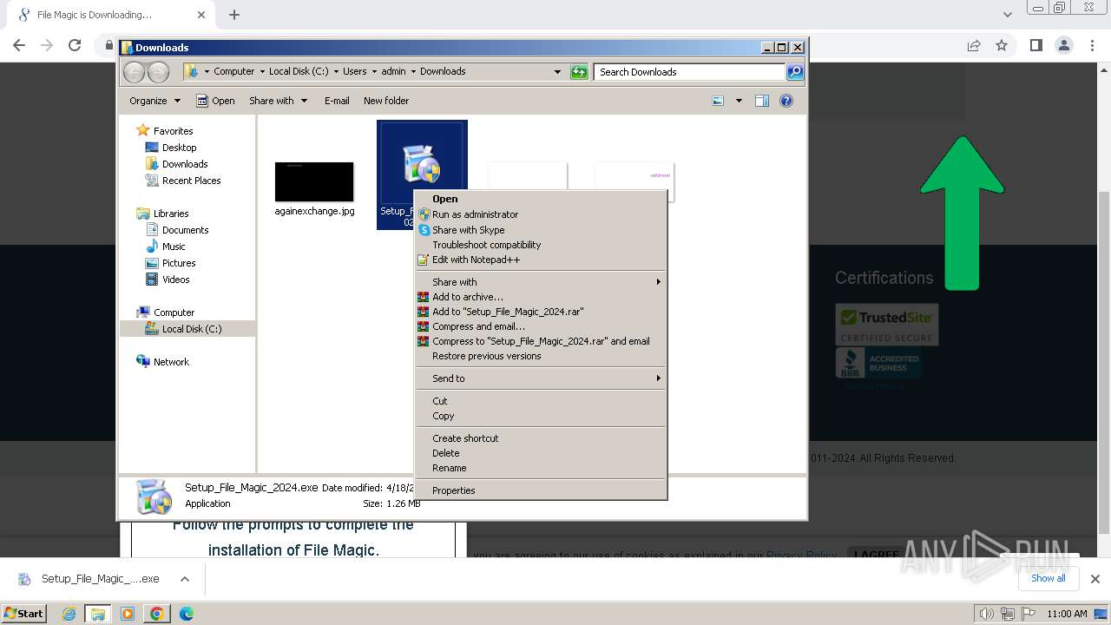Open the Share with toolbar dropdown

coord(278,101)
